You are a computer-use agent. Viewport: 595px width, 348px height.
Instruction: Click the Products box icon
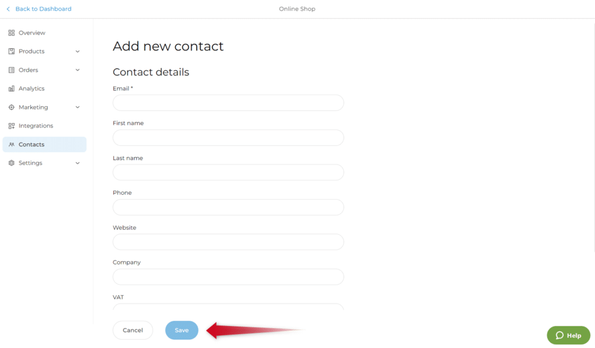point(12,52)
